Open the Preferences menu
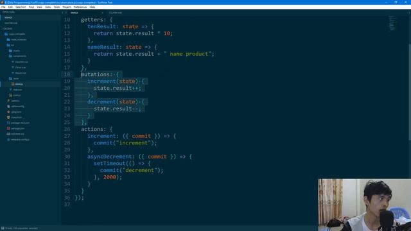Image resolution: width=411 pixels, height=231 pixels. click(x=80, y=7)
